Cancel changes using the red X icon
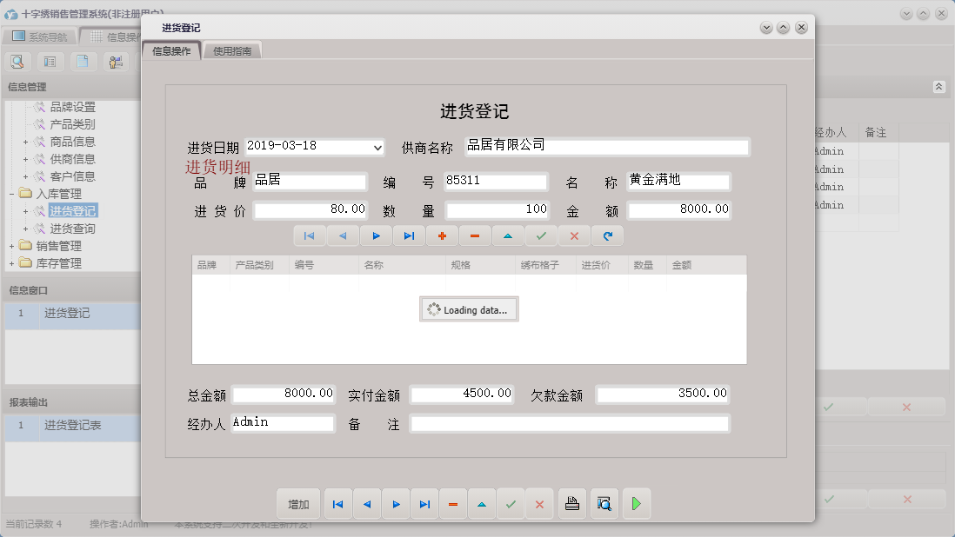The image size is (955, 537). point(573,235)
